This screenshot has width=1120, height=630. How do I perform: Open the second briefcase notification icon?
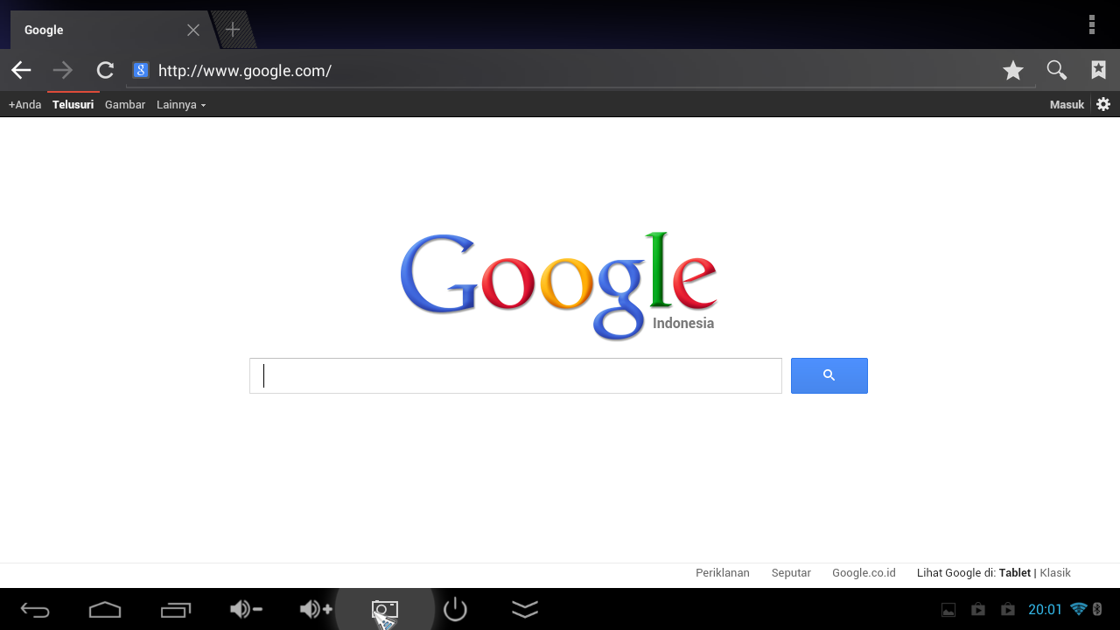[1008, 610]
